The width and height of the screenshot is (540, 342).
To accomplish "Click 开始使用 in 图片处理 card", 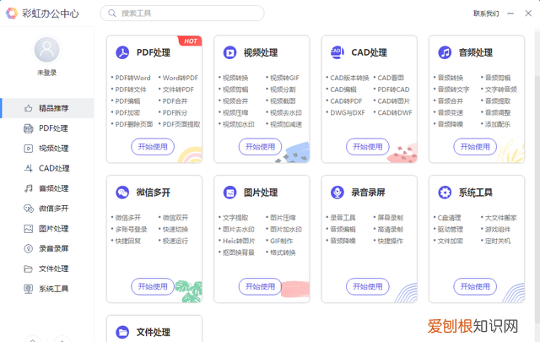I will (x=260, y=286).
